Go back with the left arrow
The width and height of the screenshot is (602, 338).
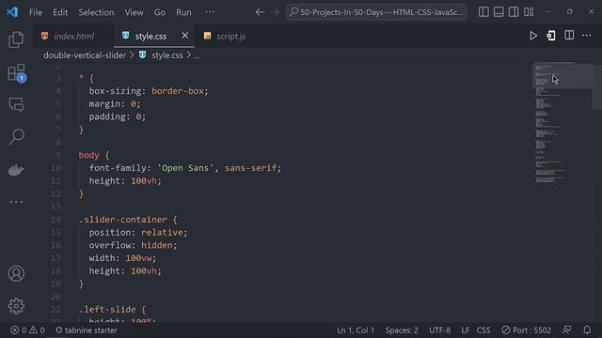260,12
